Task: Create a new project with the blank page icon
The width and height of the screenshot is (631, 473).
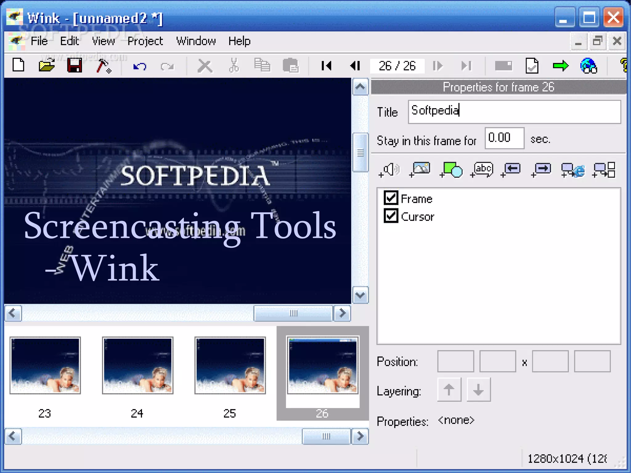Action: coord(18,65)
